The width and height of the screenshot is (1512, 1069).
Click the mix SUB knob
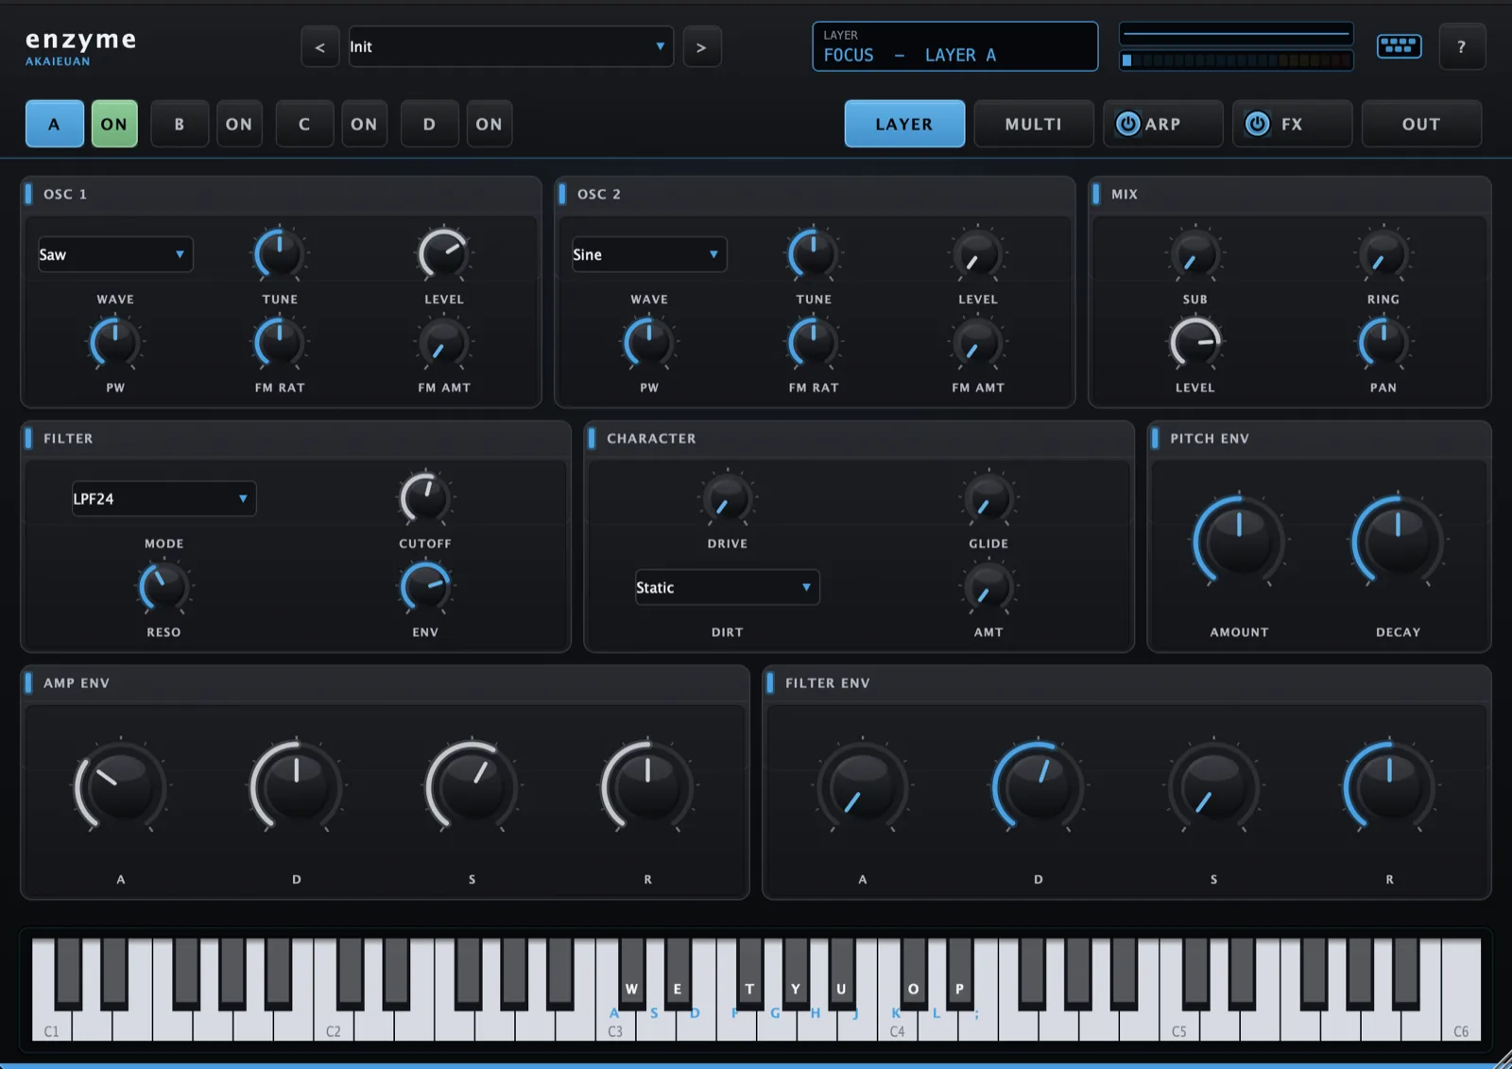tap(1195, 253)
